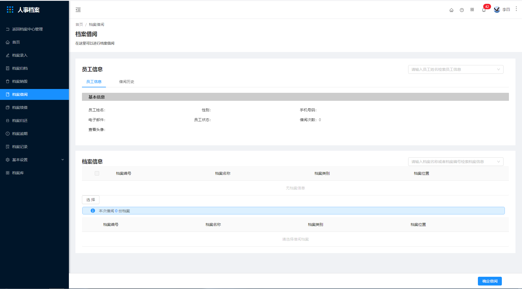The height and width of the screenshot is (289, 522).
Task: Open the 档案录入 menu item
Action: point(34,55)
